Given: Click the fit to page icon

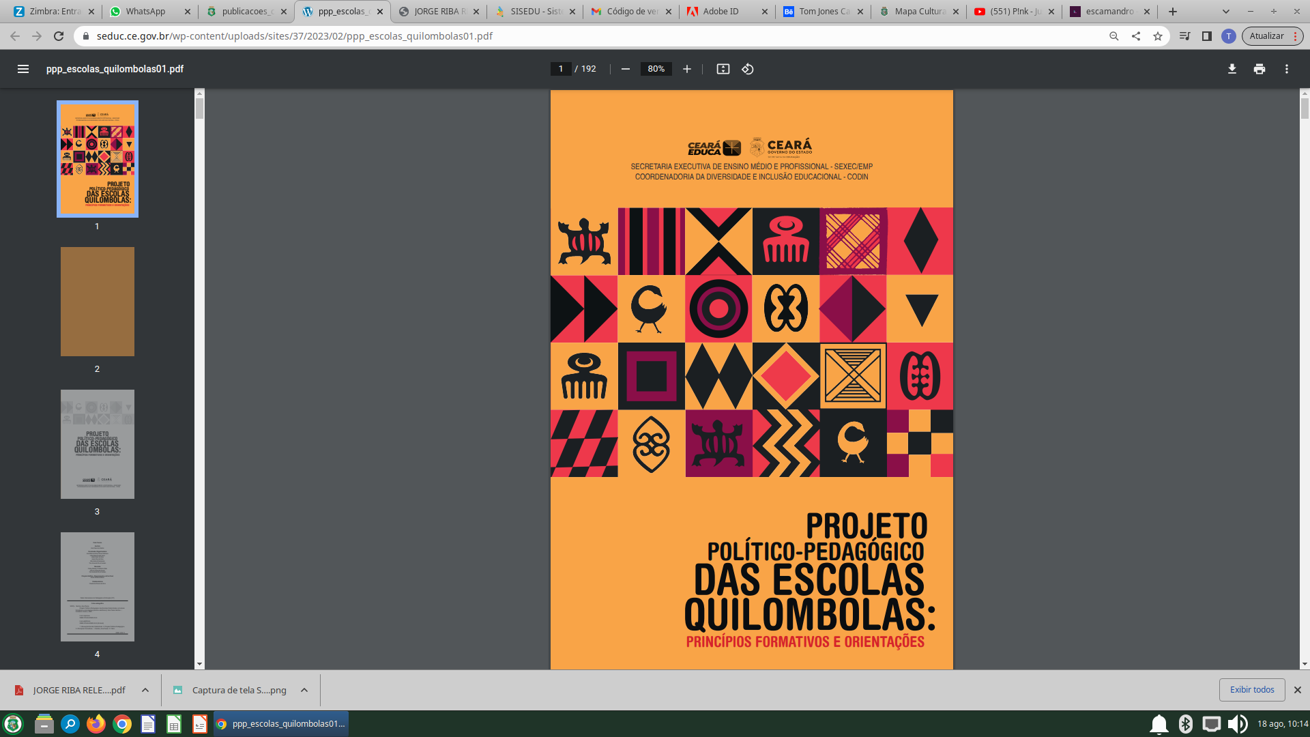Looking at the screenshot, I should point(723,69).
